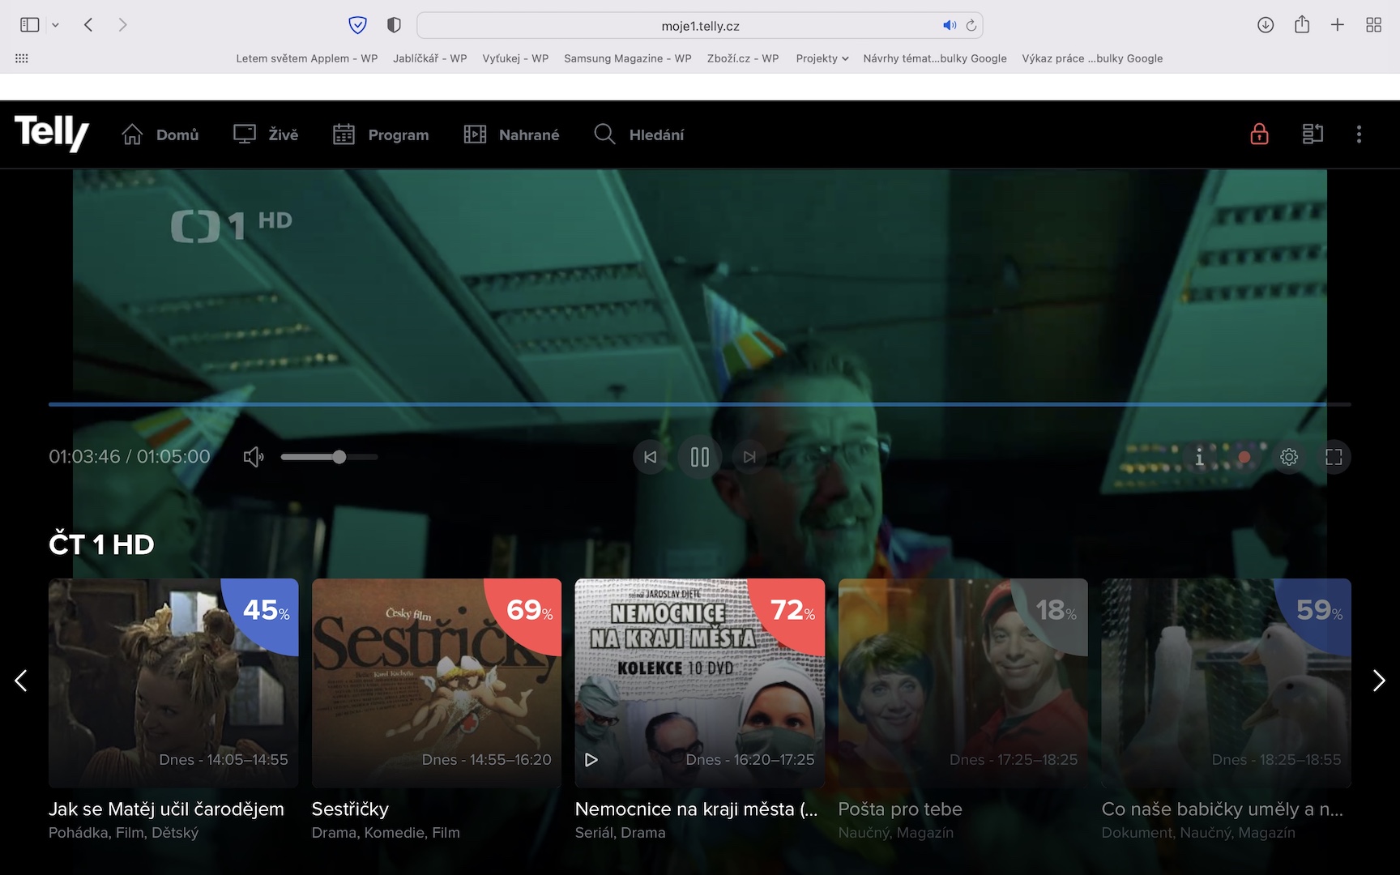Image resolution: width=1400 pixels, height=875 pixels.
Task: Adjust the player volume slider
Action: tap(329, 457)
